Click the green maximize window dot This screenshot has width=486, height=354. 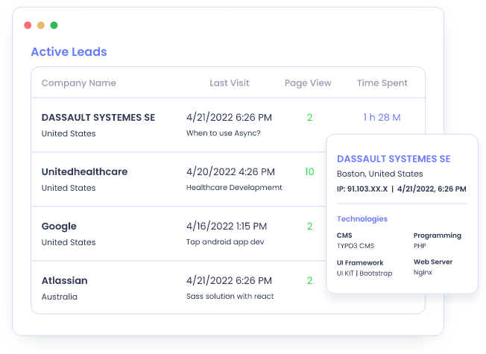54,25
